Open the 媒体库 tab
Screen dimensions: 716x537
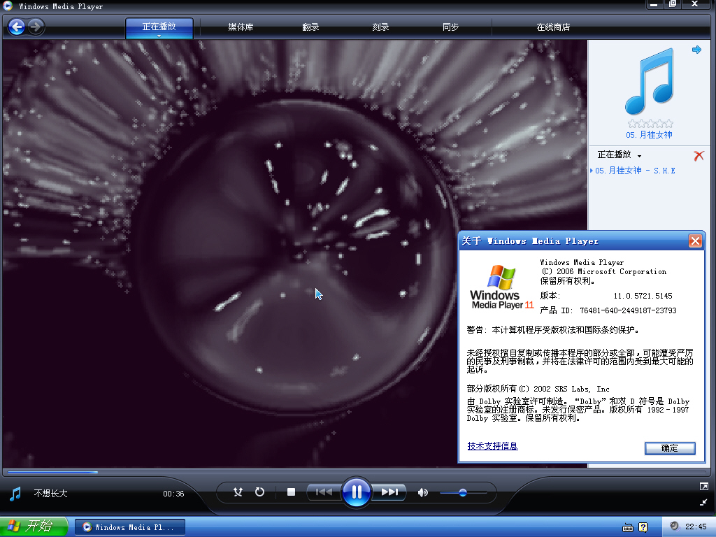click(x=241, y=27)
